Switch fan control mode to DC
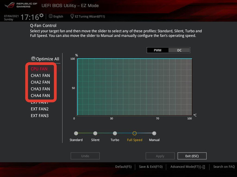The width and height of the screenshot is (237, 177). coord(179,50)
